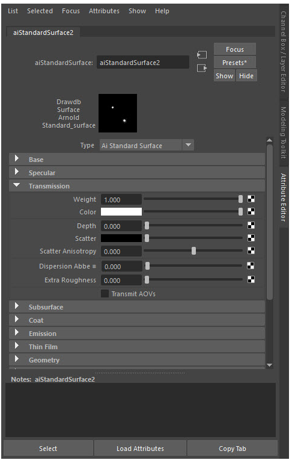292x460 pixels.
Task: Click the Copy Tab button
Action: click(233, 449)
